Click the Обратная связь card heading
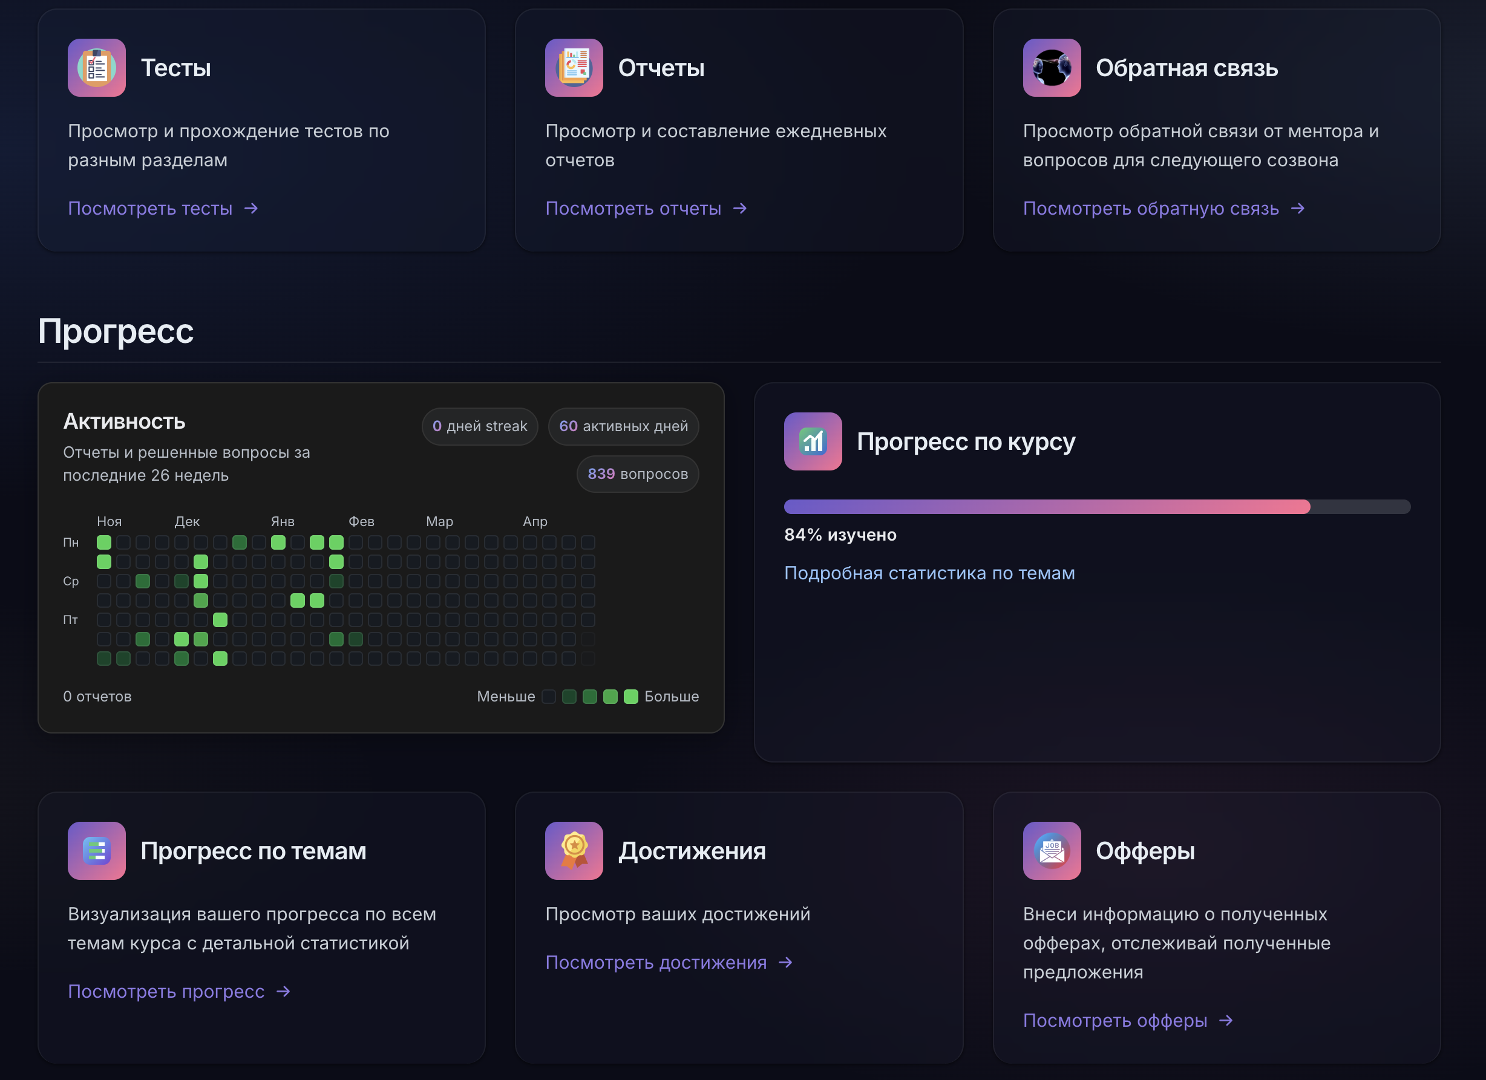The height and width of the screenshot is (1080, 1486). click(1187, 68)
